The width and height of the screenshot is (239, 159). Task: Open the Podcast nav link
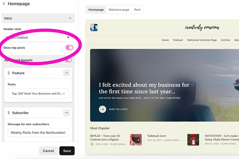pyautogui.click(x=178, y=40)
